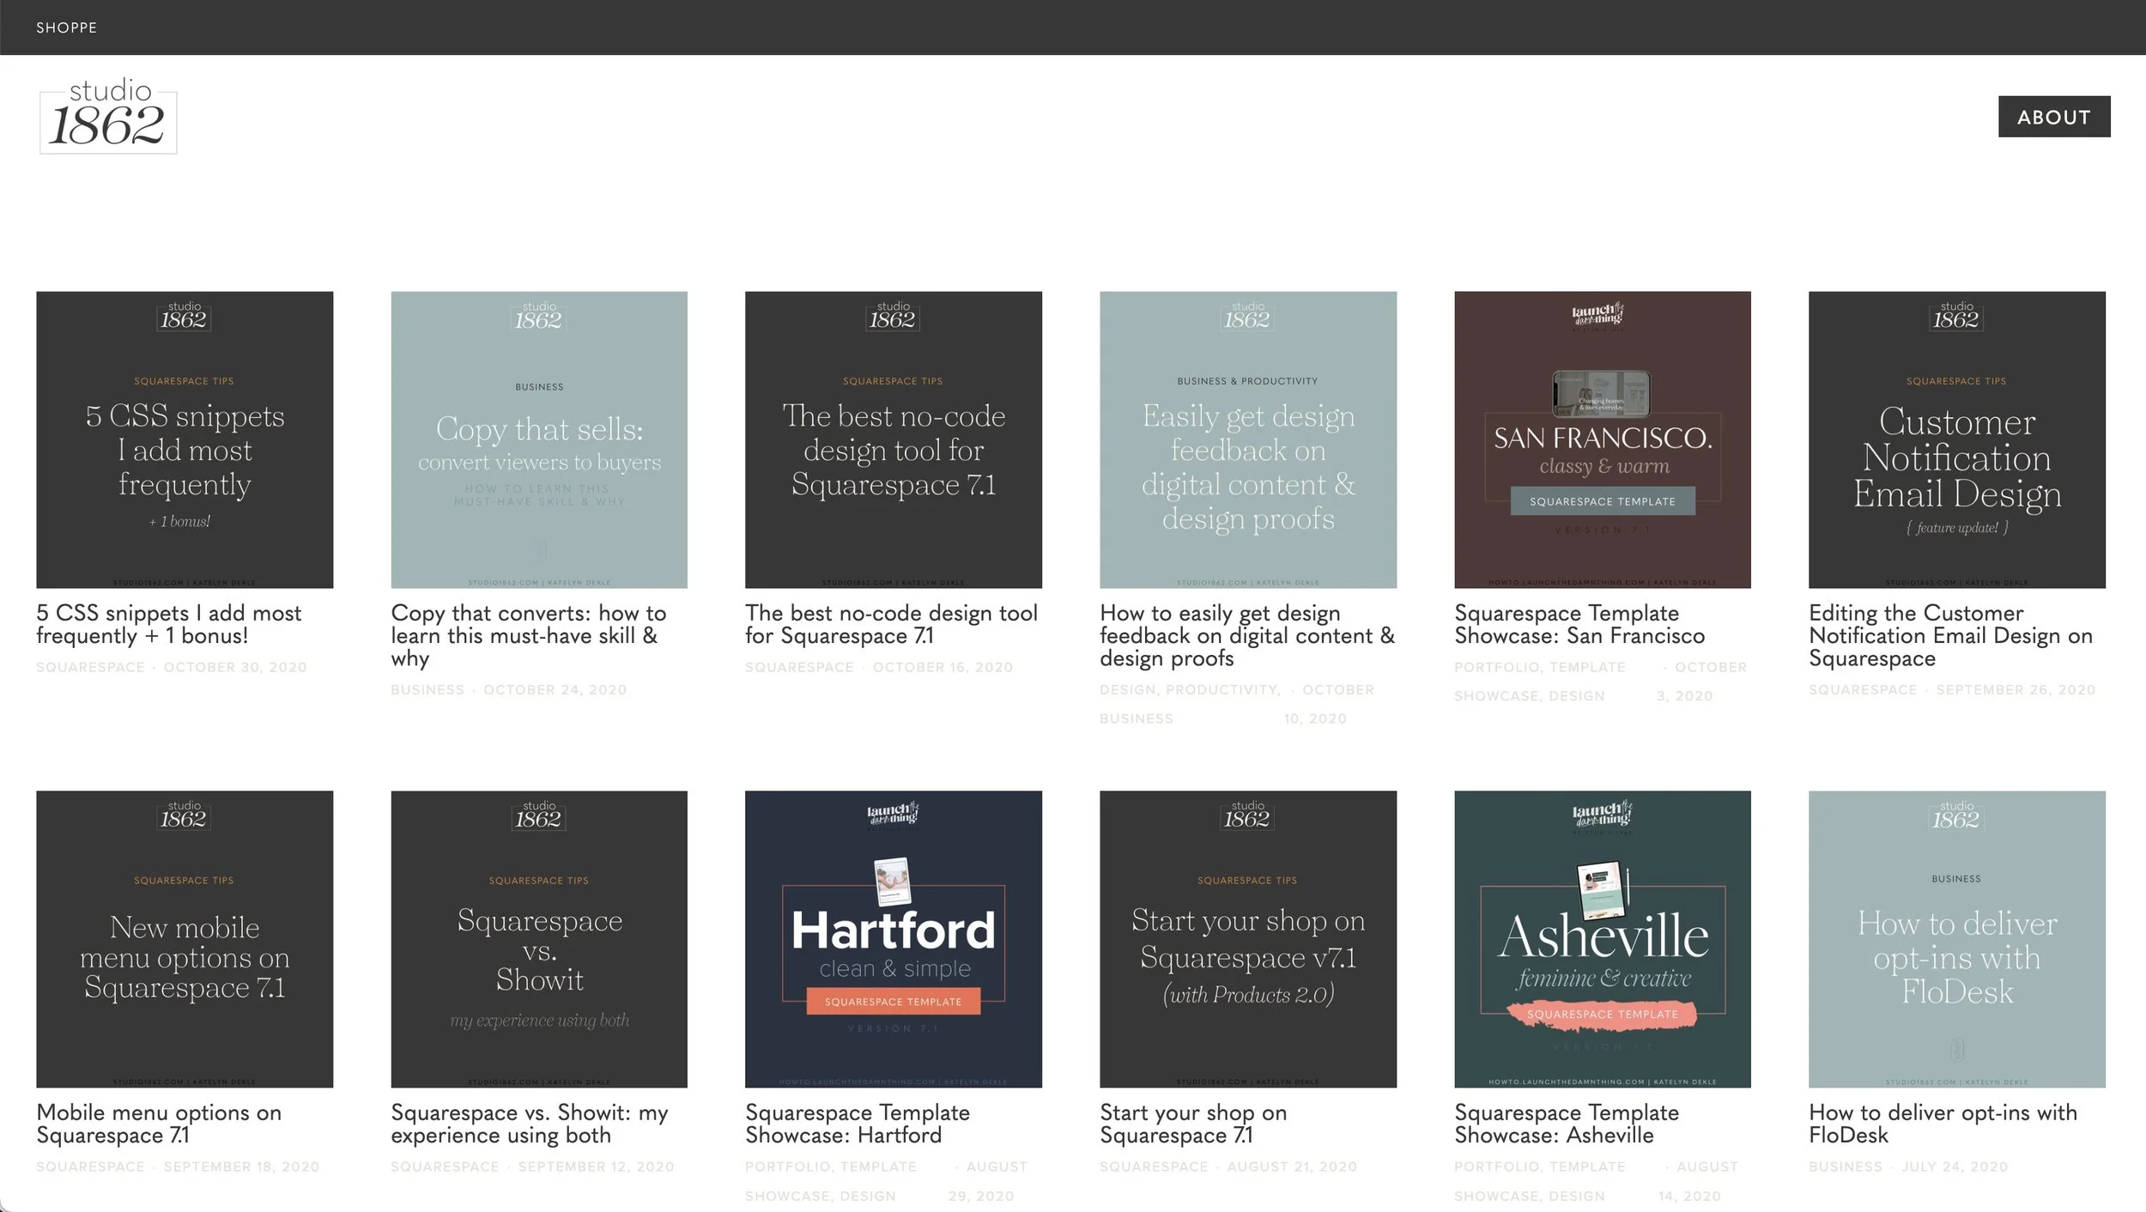Click the Asheville template thumbnail image

[1602, 938]
